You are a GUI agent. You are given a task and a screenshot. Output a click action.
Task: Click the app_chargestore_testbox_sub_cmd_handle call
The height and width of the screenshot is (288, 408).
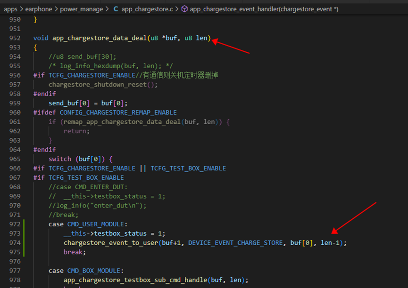tap(135, 280)
